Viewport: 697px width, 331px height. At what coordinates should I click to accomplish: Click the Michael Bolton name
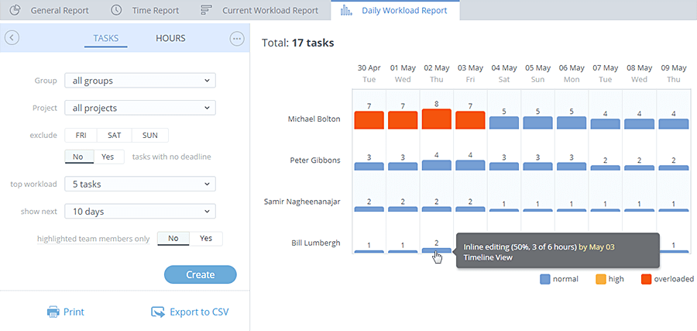pyautogui.click(x=314, y=119)
